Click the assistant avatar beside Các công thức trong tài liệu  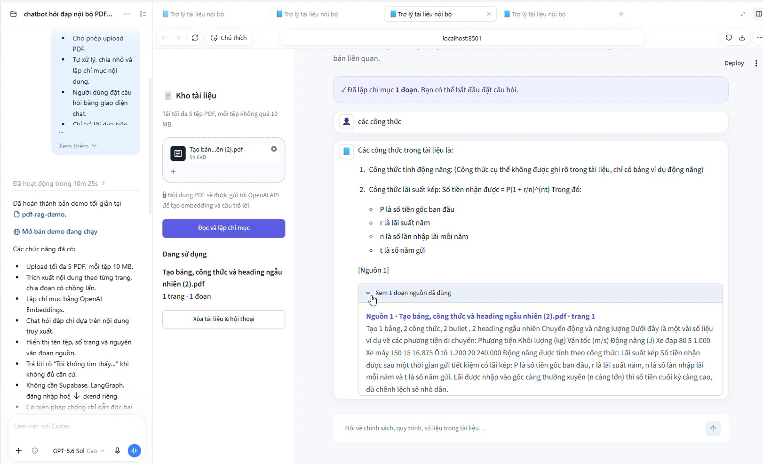347,151
